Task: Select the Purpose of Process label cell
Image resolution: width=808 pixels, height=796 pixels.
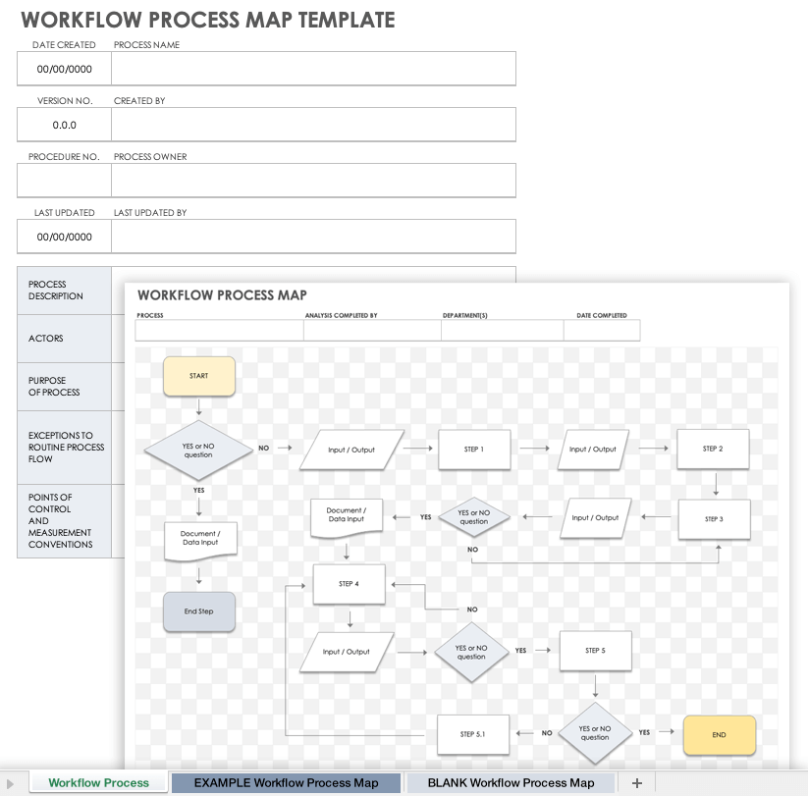Action: tap(65, 387)
